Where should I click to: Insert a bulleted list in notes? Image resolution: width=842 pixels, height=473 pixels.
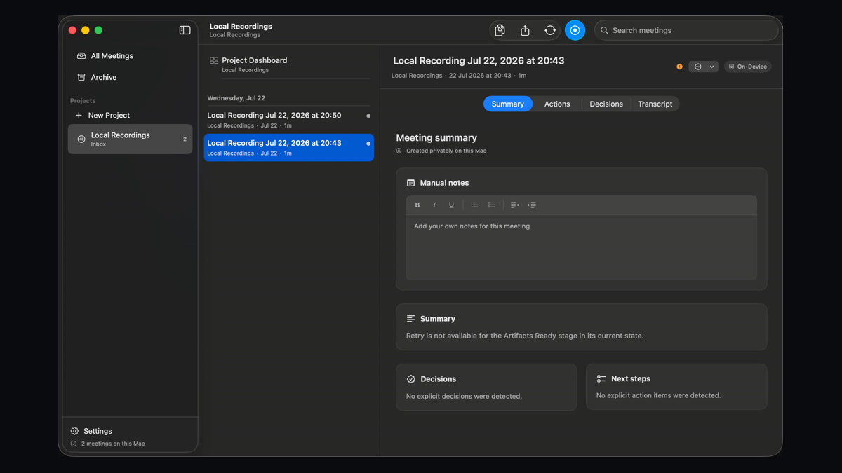474,205
